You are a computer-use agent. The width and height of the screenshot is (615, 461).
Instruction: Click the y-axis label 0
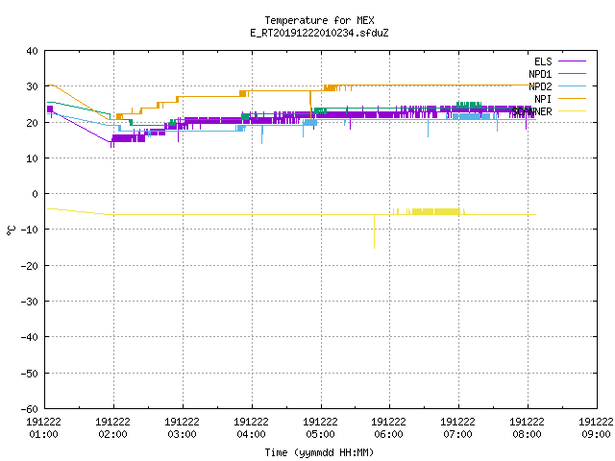(36, 194)
